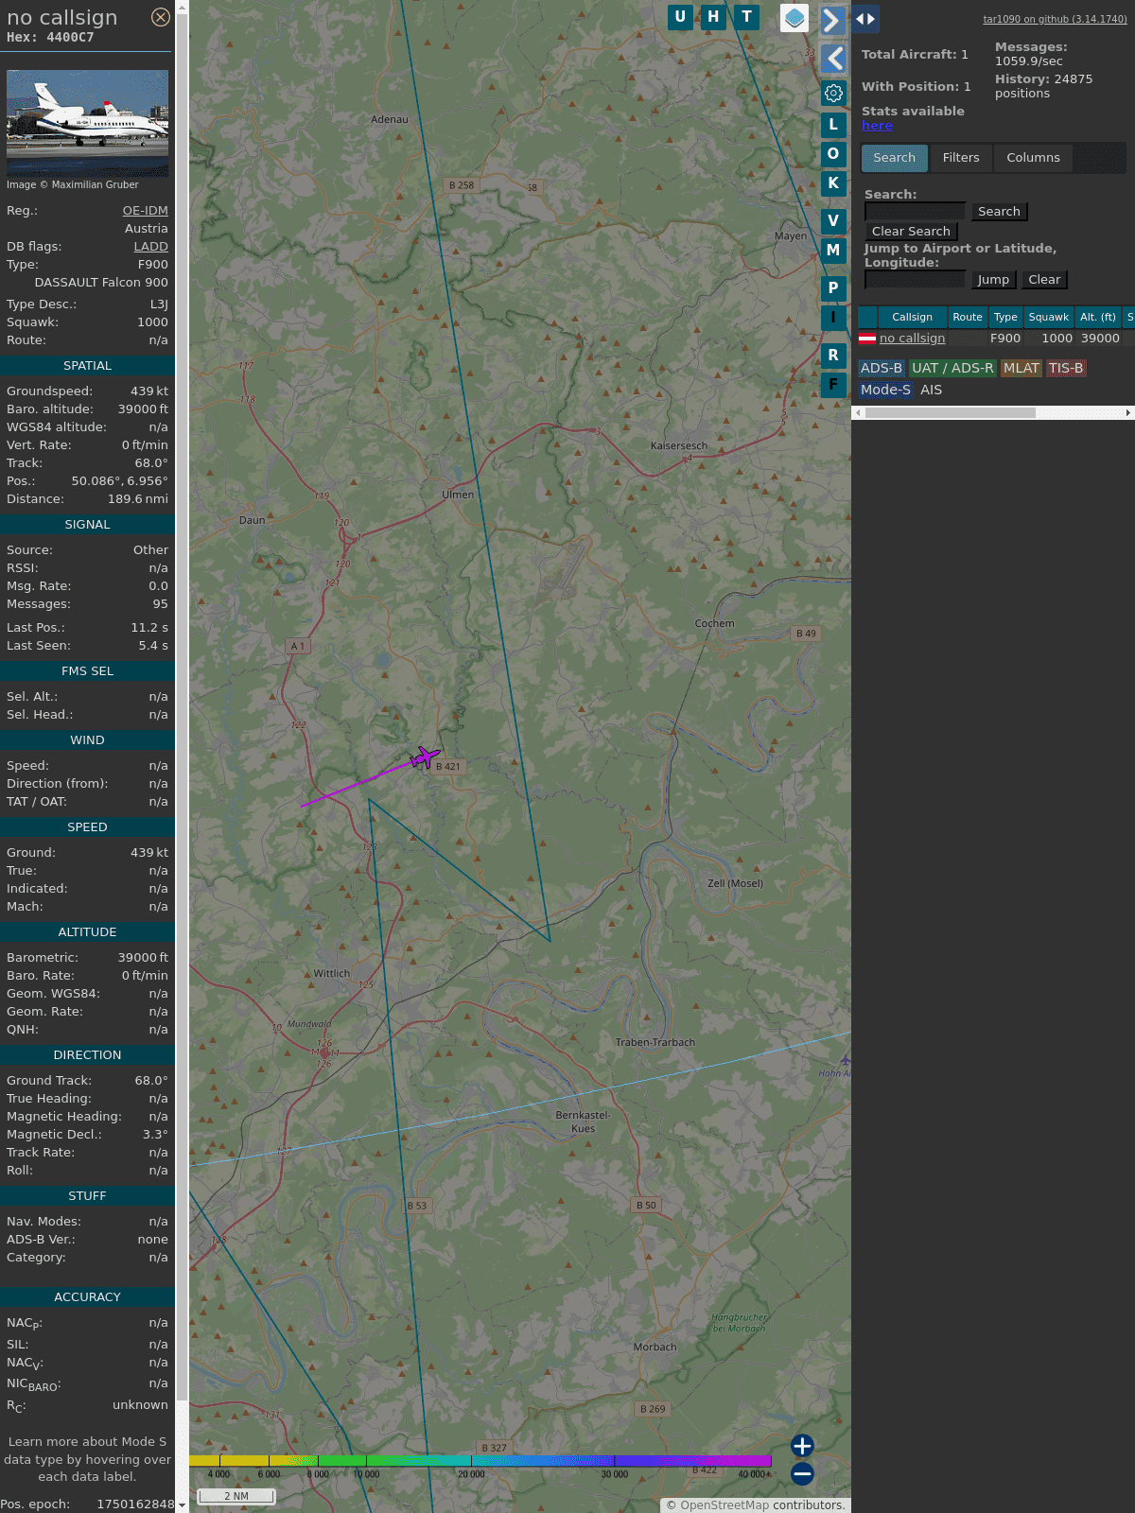Open OpenStreetMap attribution link
Screen dimensions: 1135x1513
coord(724,1505)
